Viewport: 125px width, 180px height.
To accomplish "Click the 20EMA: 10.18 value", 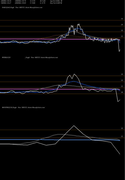I will [6, 1].
